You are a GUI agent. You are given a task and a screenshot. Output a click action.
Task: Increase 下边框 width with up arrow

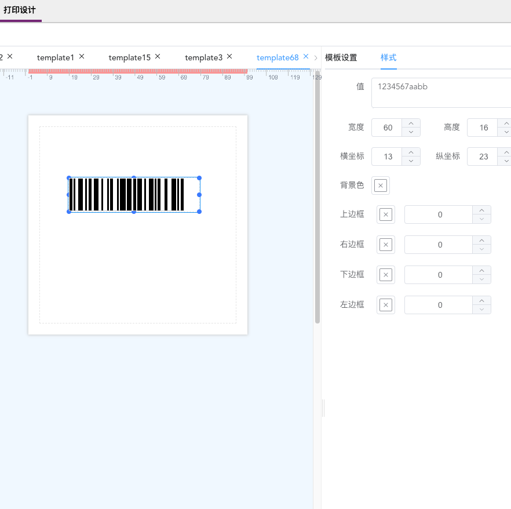[481, 271]
